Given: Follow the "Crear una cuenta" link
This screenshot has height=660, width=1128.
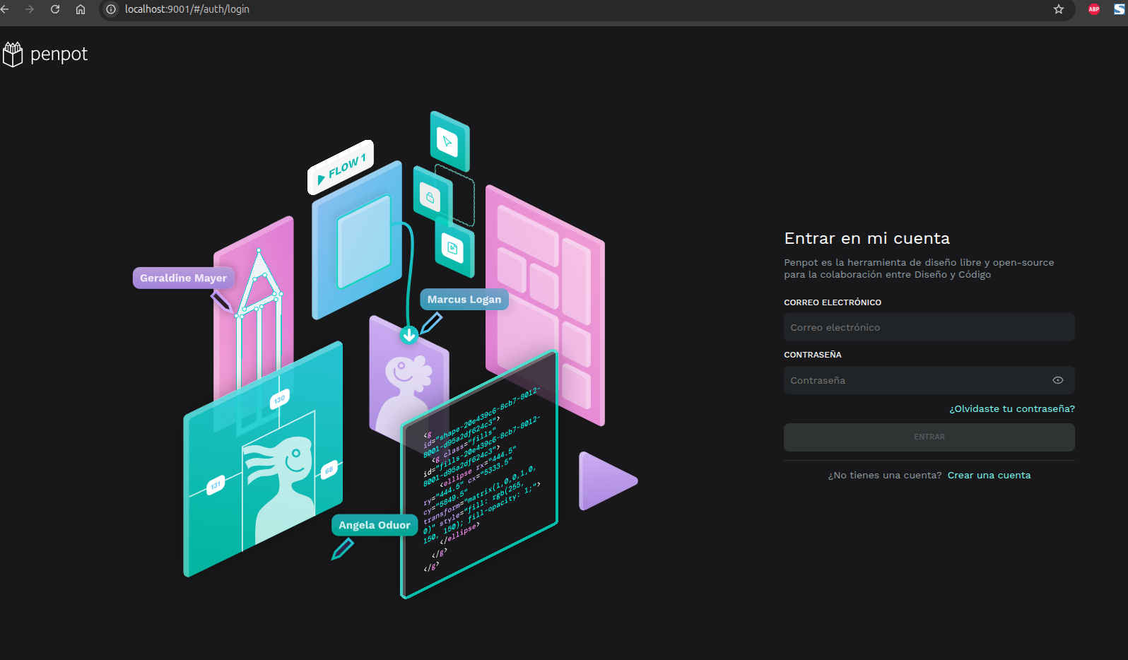Looking at the screenshot, I should click(989, 475).
